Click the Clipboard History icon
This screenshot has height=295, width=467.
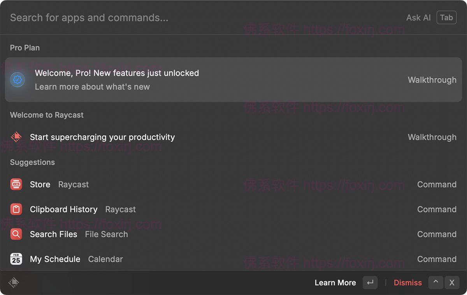[x=16, y=209]
